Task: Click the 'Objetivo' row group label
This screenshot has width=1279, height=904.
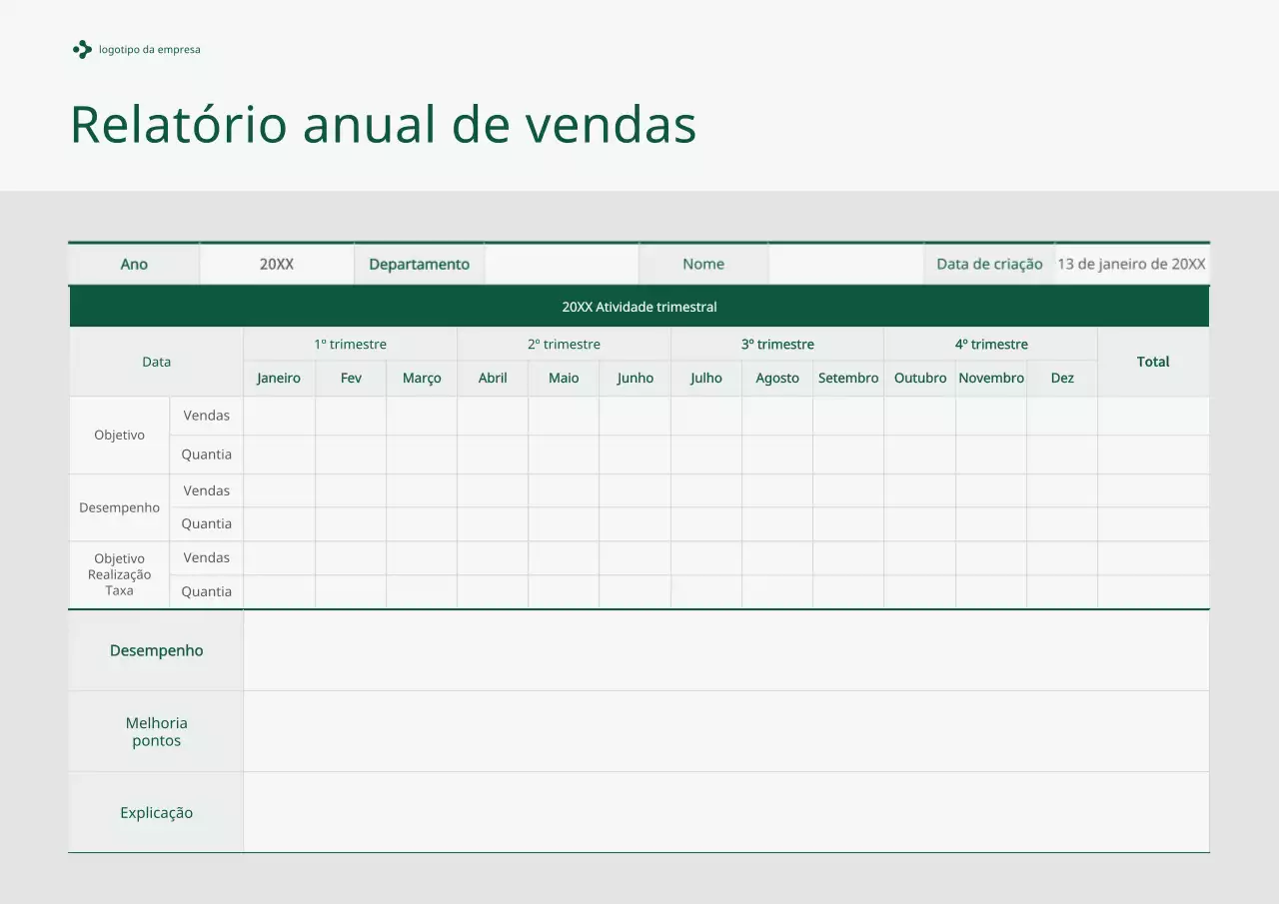Action: click(x=119, y=435)
